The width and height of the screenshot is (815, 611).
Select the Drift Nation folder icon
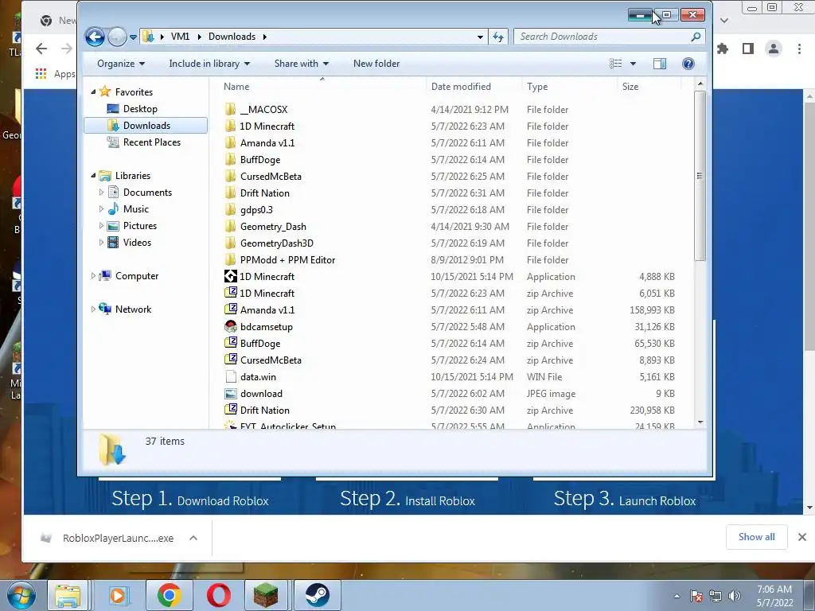click(x=230, y=193)
